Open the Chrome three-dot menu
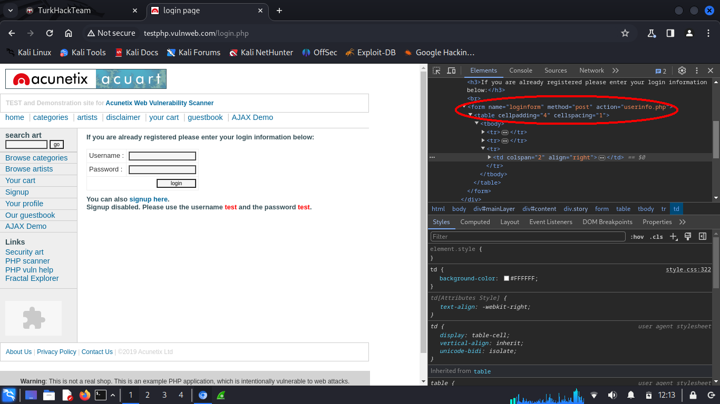 tap(707, 33)
